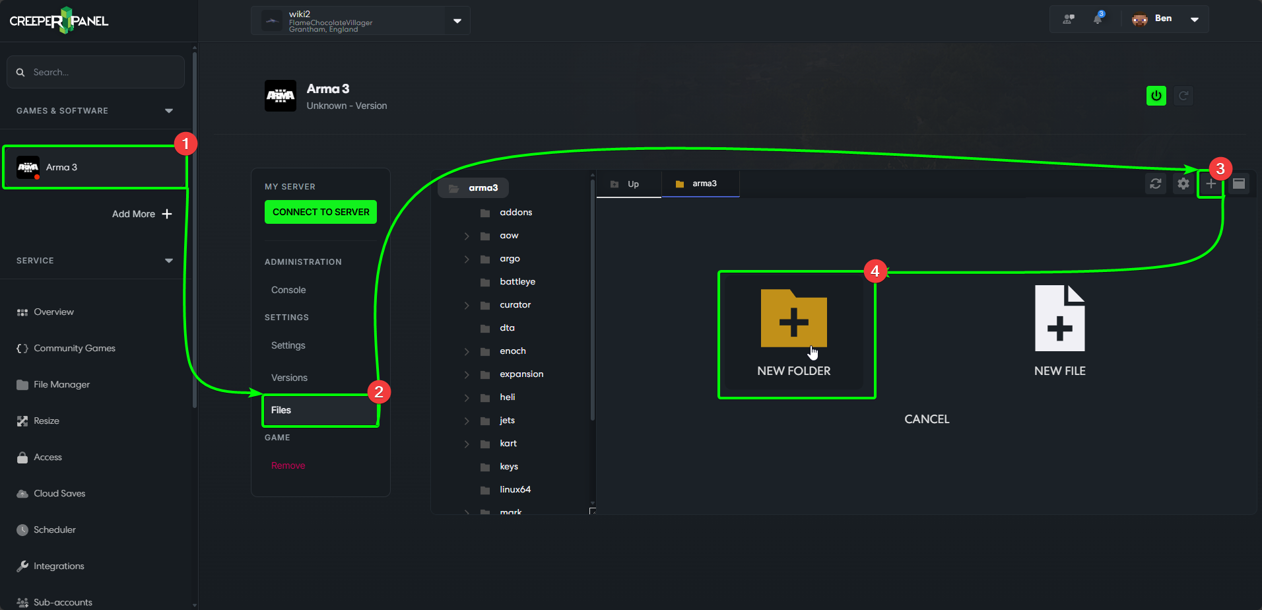Open Resize from the sidebar
The height and width of the screenshot is (610, 1262).
point(46,421)
